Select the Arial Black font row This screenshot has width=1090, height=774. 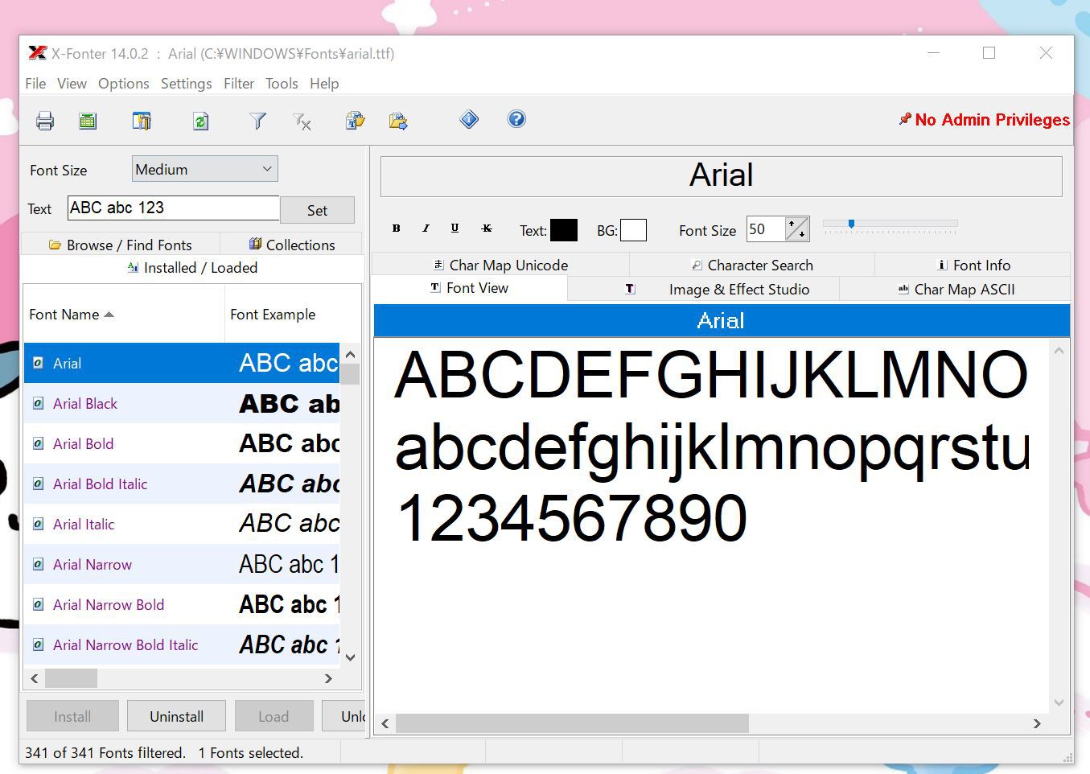(182, 403)
